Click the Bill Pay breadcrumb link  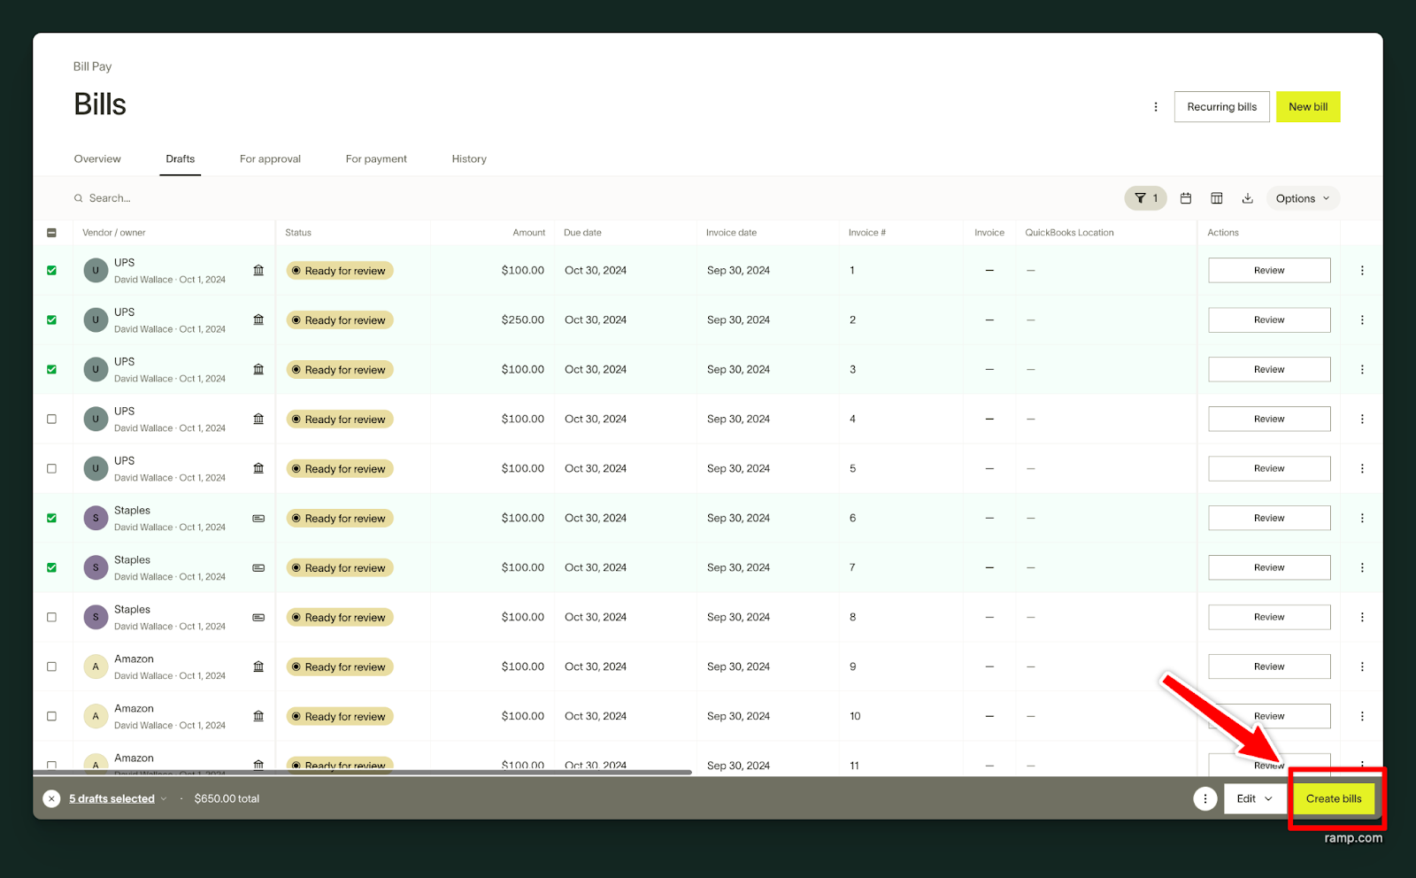coord(92,66)
